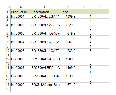
Task: Select row 17 header
Action: (x=7, y=80)
